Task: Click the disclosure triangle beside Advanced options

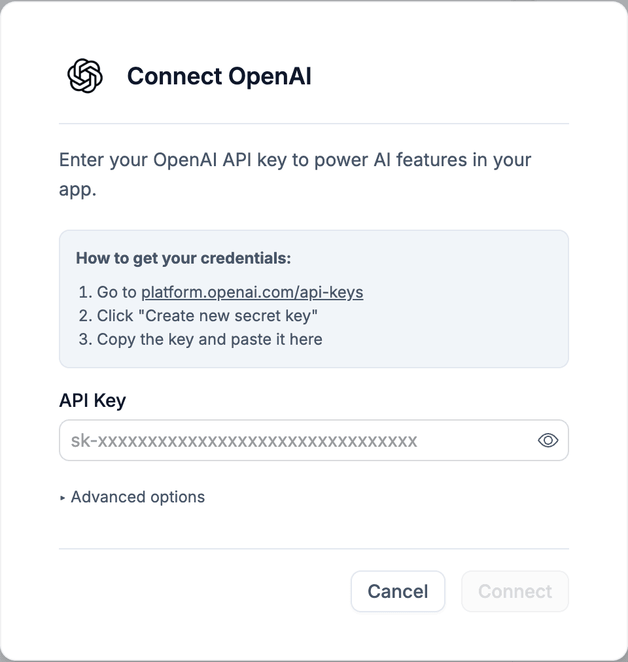Action: click(62, 497)
